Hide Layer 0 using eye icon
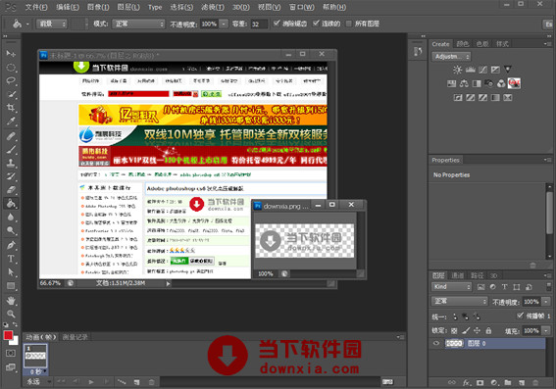556x389 pixels. pos(436,343)
